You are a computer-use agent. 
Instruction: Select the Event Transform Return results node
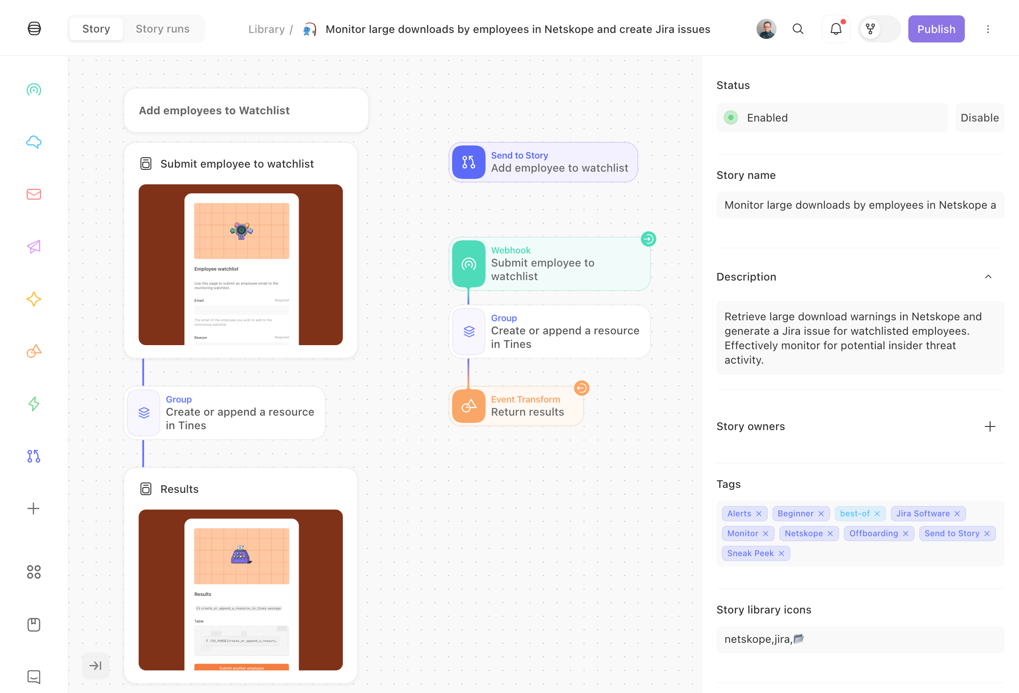click(x=516, y=406)
